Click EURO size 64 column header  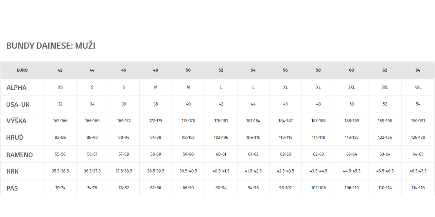click(418, 70)
